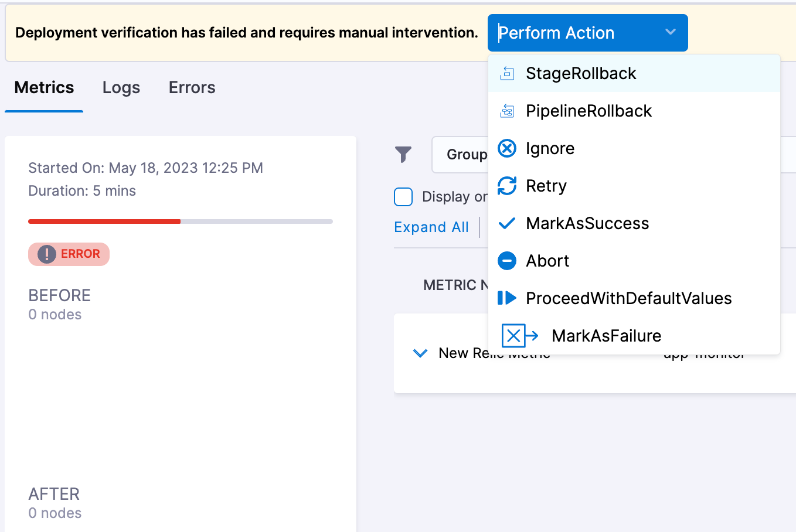The width and height of the screenshot is (796, 532).
Task: Click the Retry refresh icon
Action: (x=506, y=185)
